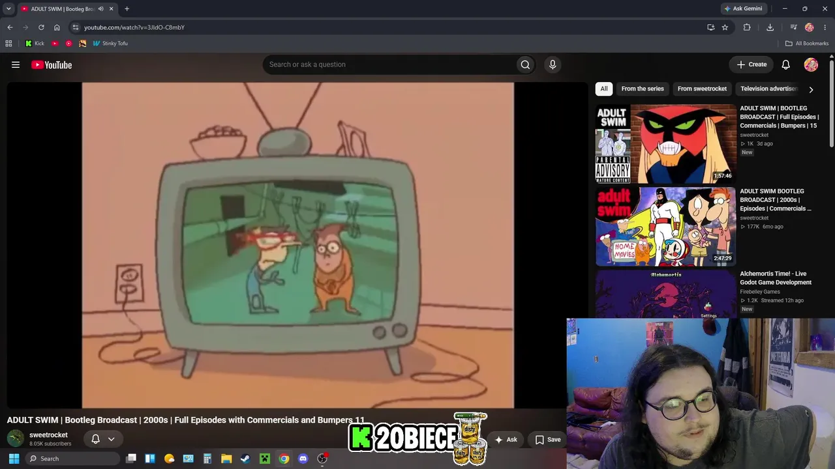Open 'ADULT SWIM BOOTLEG BROADCAST | 2000s' title link
Screen dimensions: 835x469
click(776, 200)
